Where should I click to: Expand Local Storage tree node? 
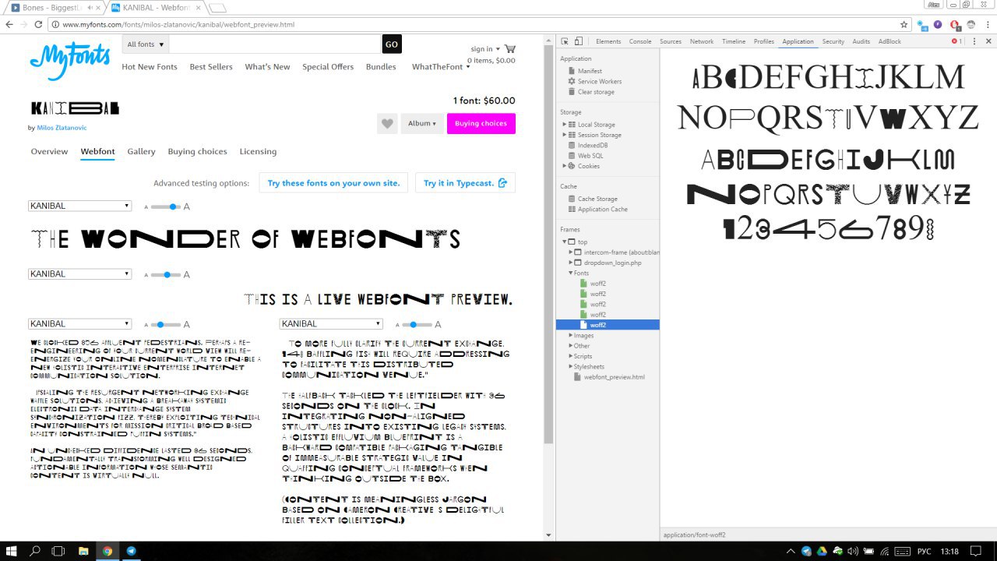coord(564,125)
